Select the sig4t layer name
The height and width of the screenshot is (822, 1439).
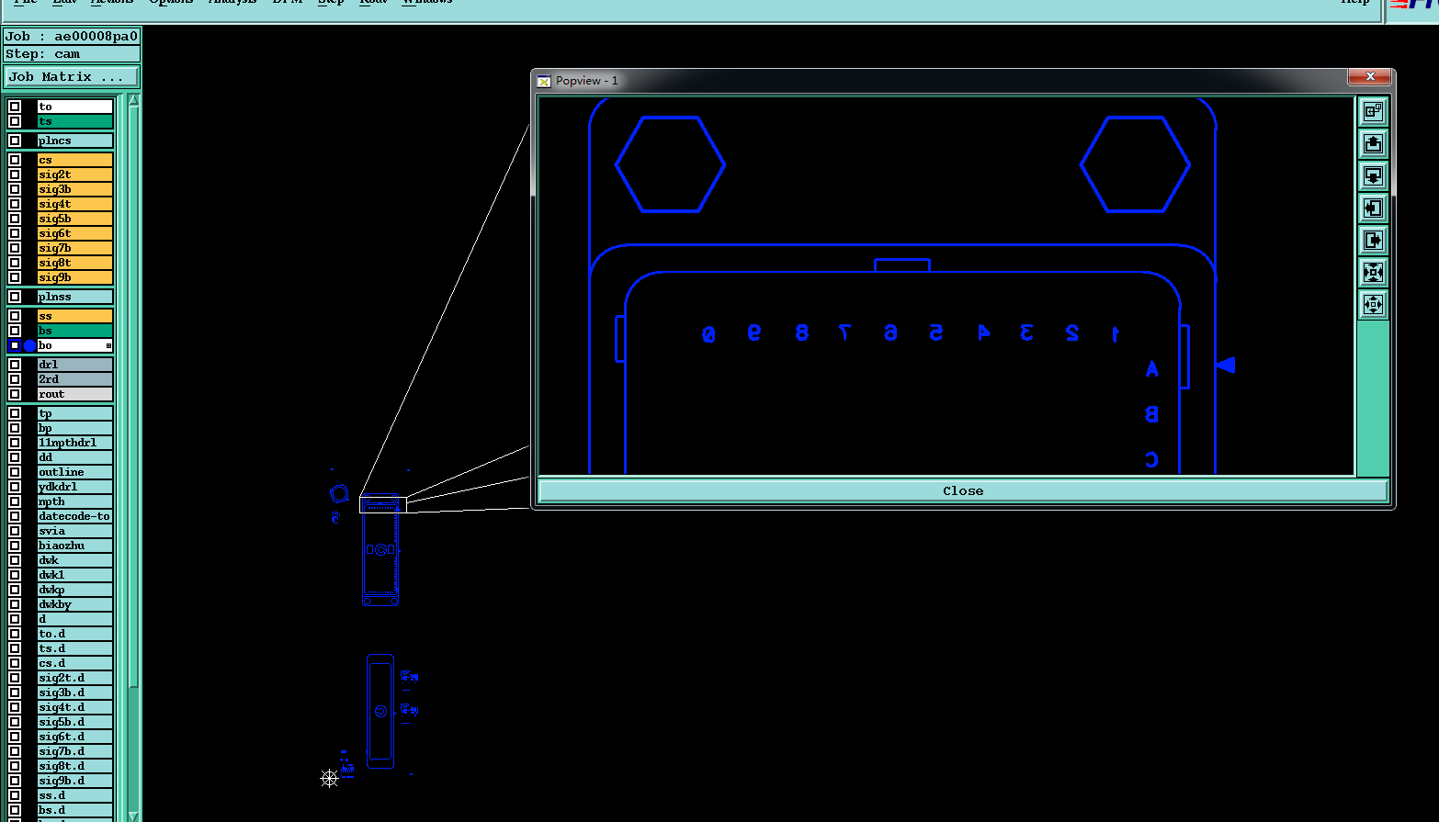pyautogui.click(x=74, y=204)
